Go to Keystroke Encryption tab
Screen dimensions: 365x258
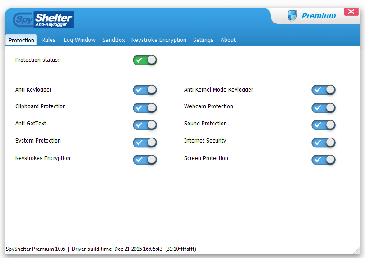click(158, 40)
